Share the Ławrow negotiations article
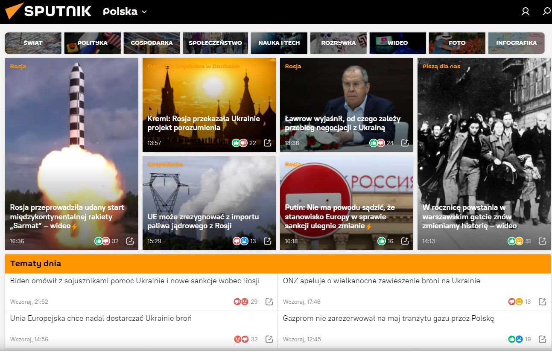This screenshot has height=352, width=552. 405,143
